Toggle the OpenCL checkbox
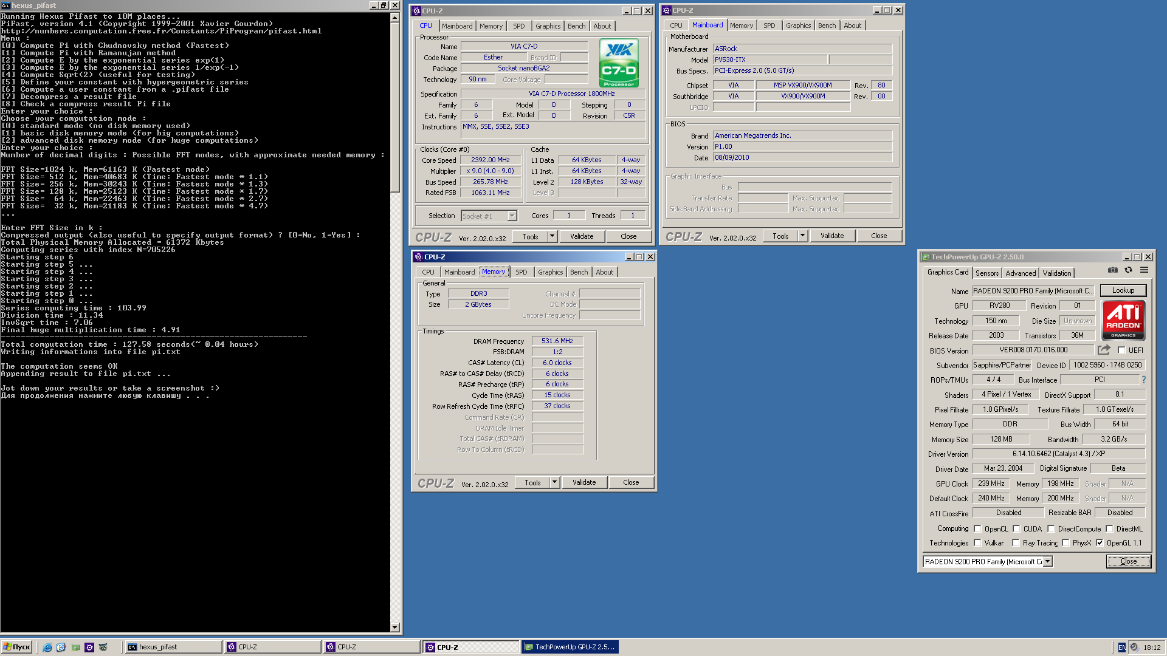This screenshot has height=656, width=1167. click(x=977, y=529)
